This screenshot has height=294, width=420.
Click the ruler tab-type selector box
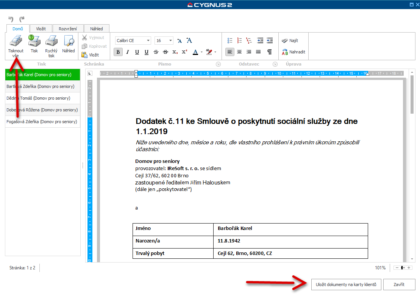[x=90, y=73]
